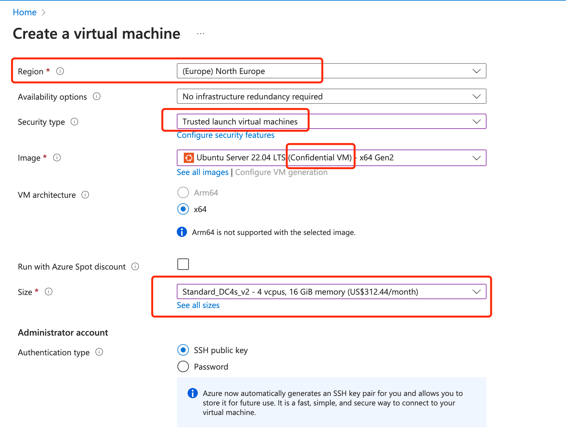Open the Security type dropdown
The width and height of the screenshot is (566, 435).
click(331, 122)
